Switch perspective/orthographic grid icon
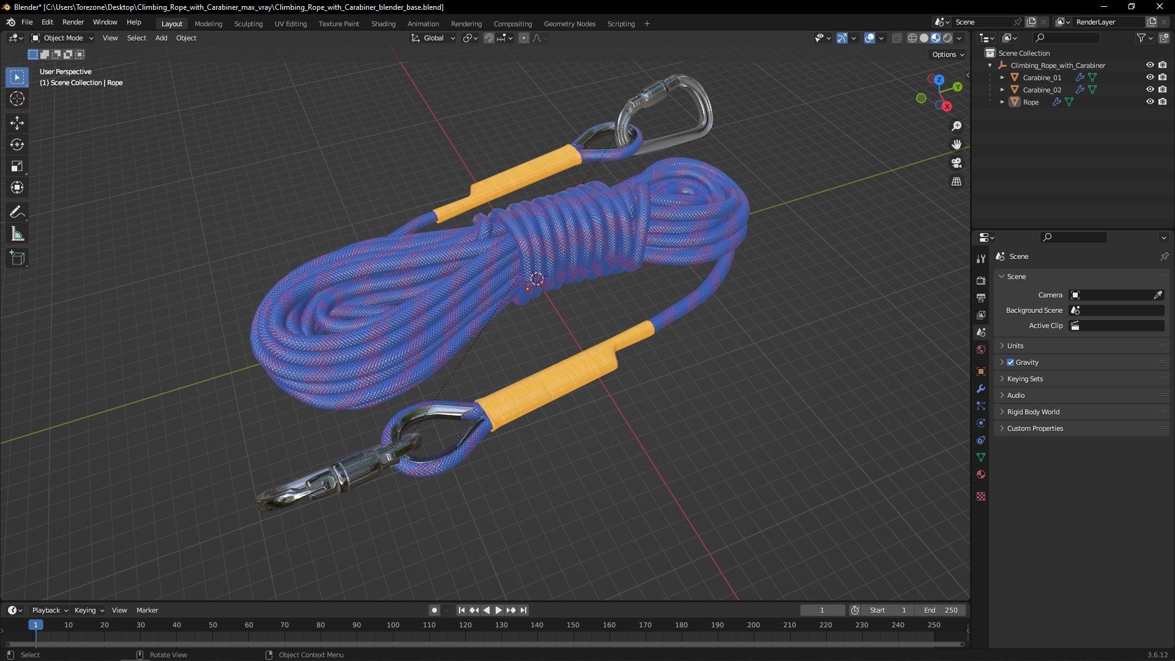This screenshot has height=661, width=1175. click(x=957, y=182)
